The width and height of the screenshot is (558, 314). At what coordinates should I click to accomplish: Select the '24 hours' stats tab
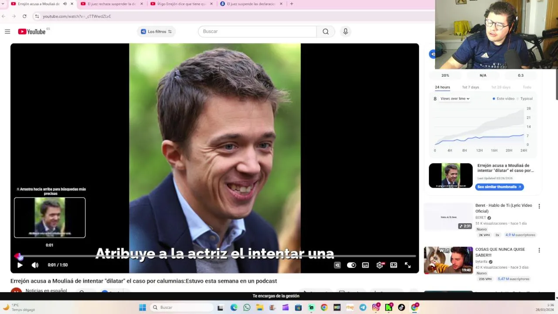tap(442, 87)
